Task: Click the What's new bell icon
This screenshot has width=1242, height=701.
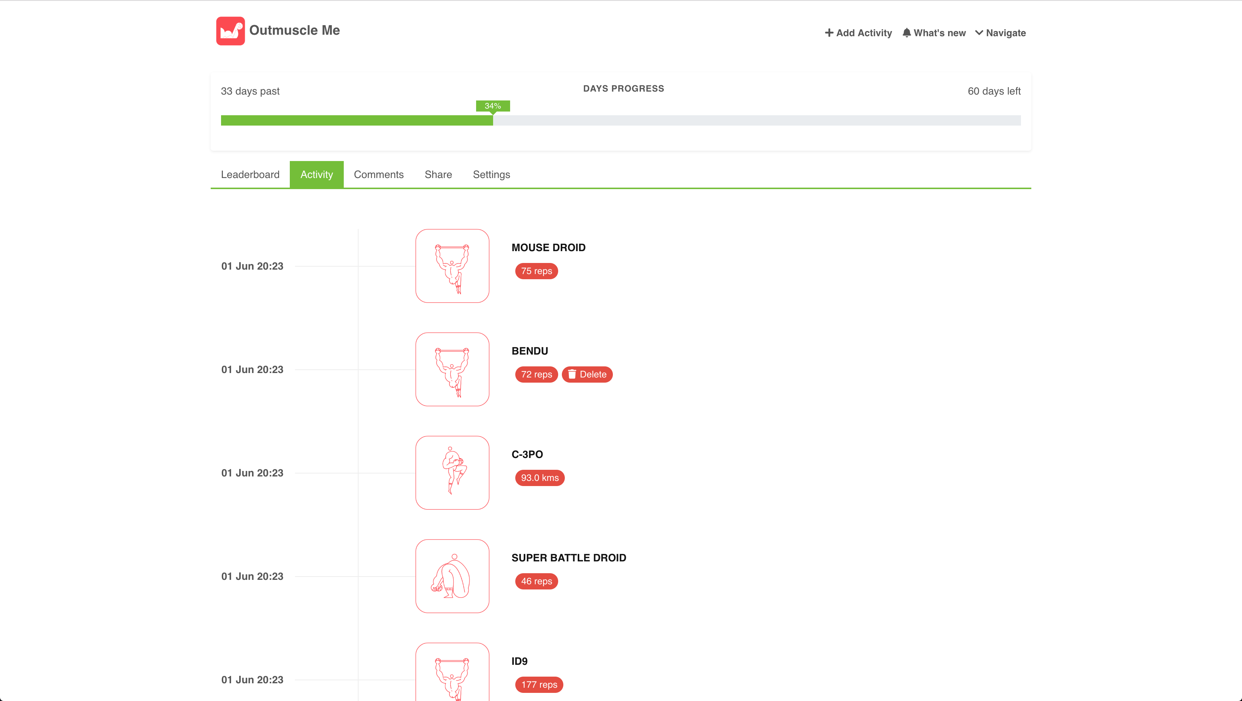Action: (x=906, y=33)
